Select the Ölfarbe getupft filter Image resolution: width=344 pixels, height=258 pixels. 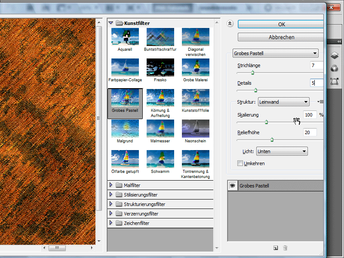125,159
